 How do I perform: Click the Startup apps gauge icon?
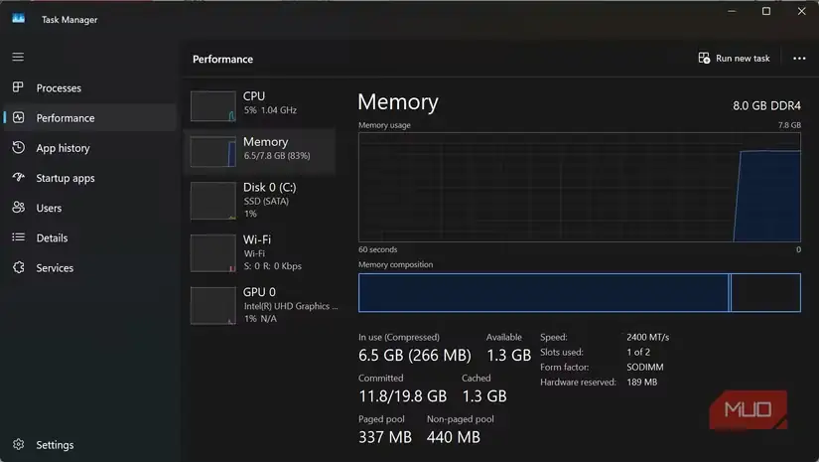point(18,177)
